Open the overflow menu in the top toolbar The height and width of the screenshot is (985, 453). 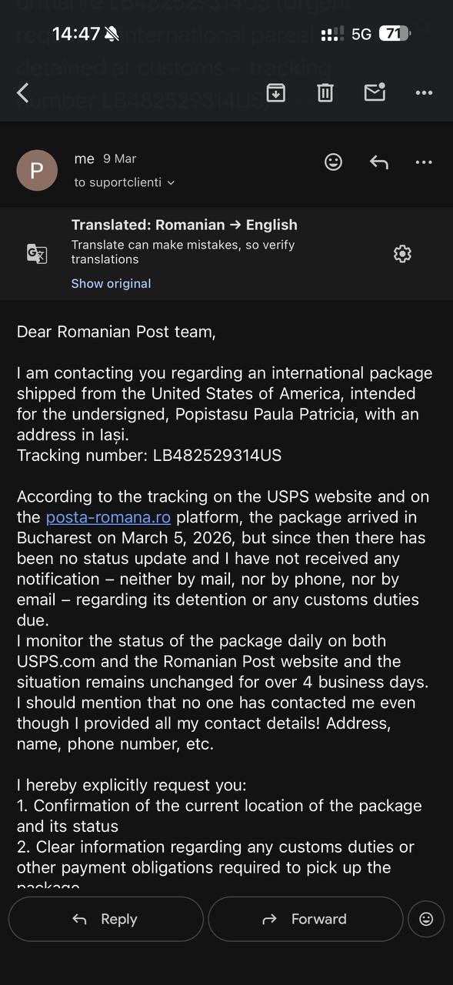[424, 92]
